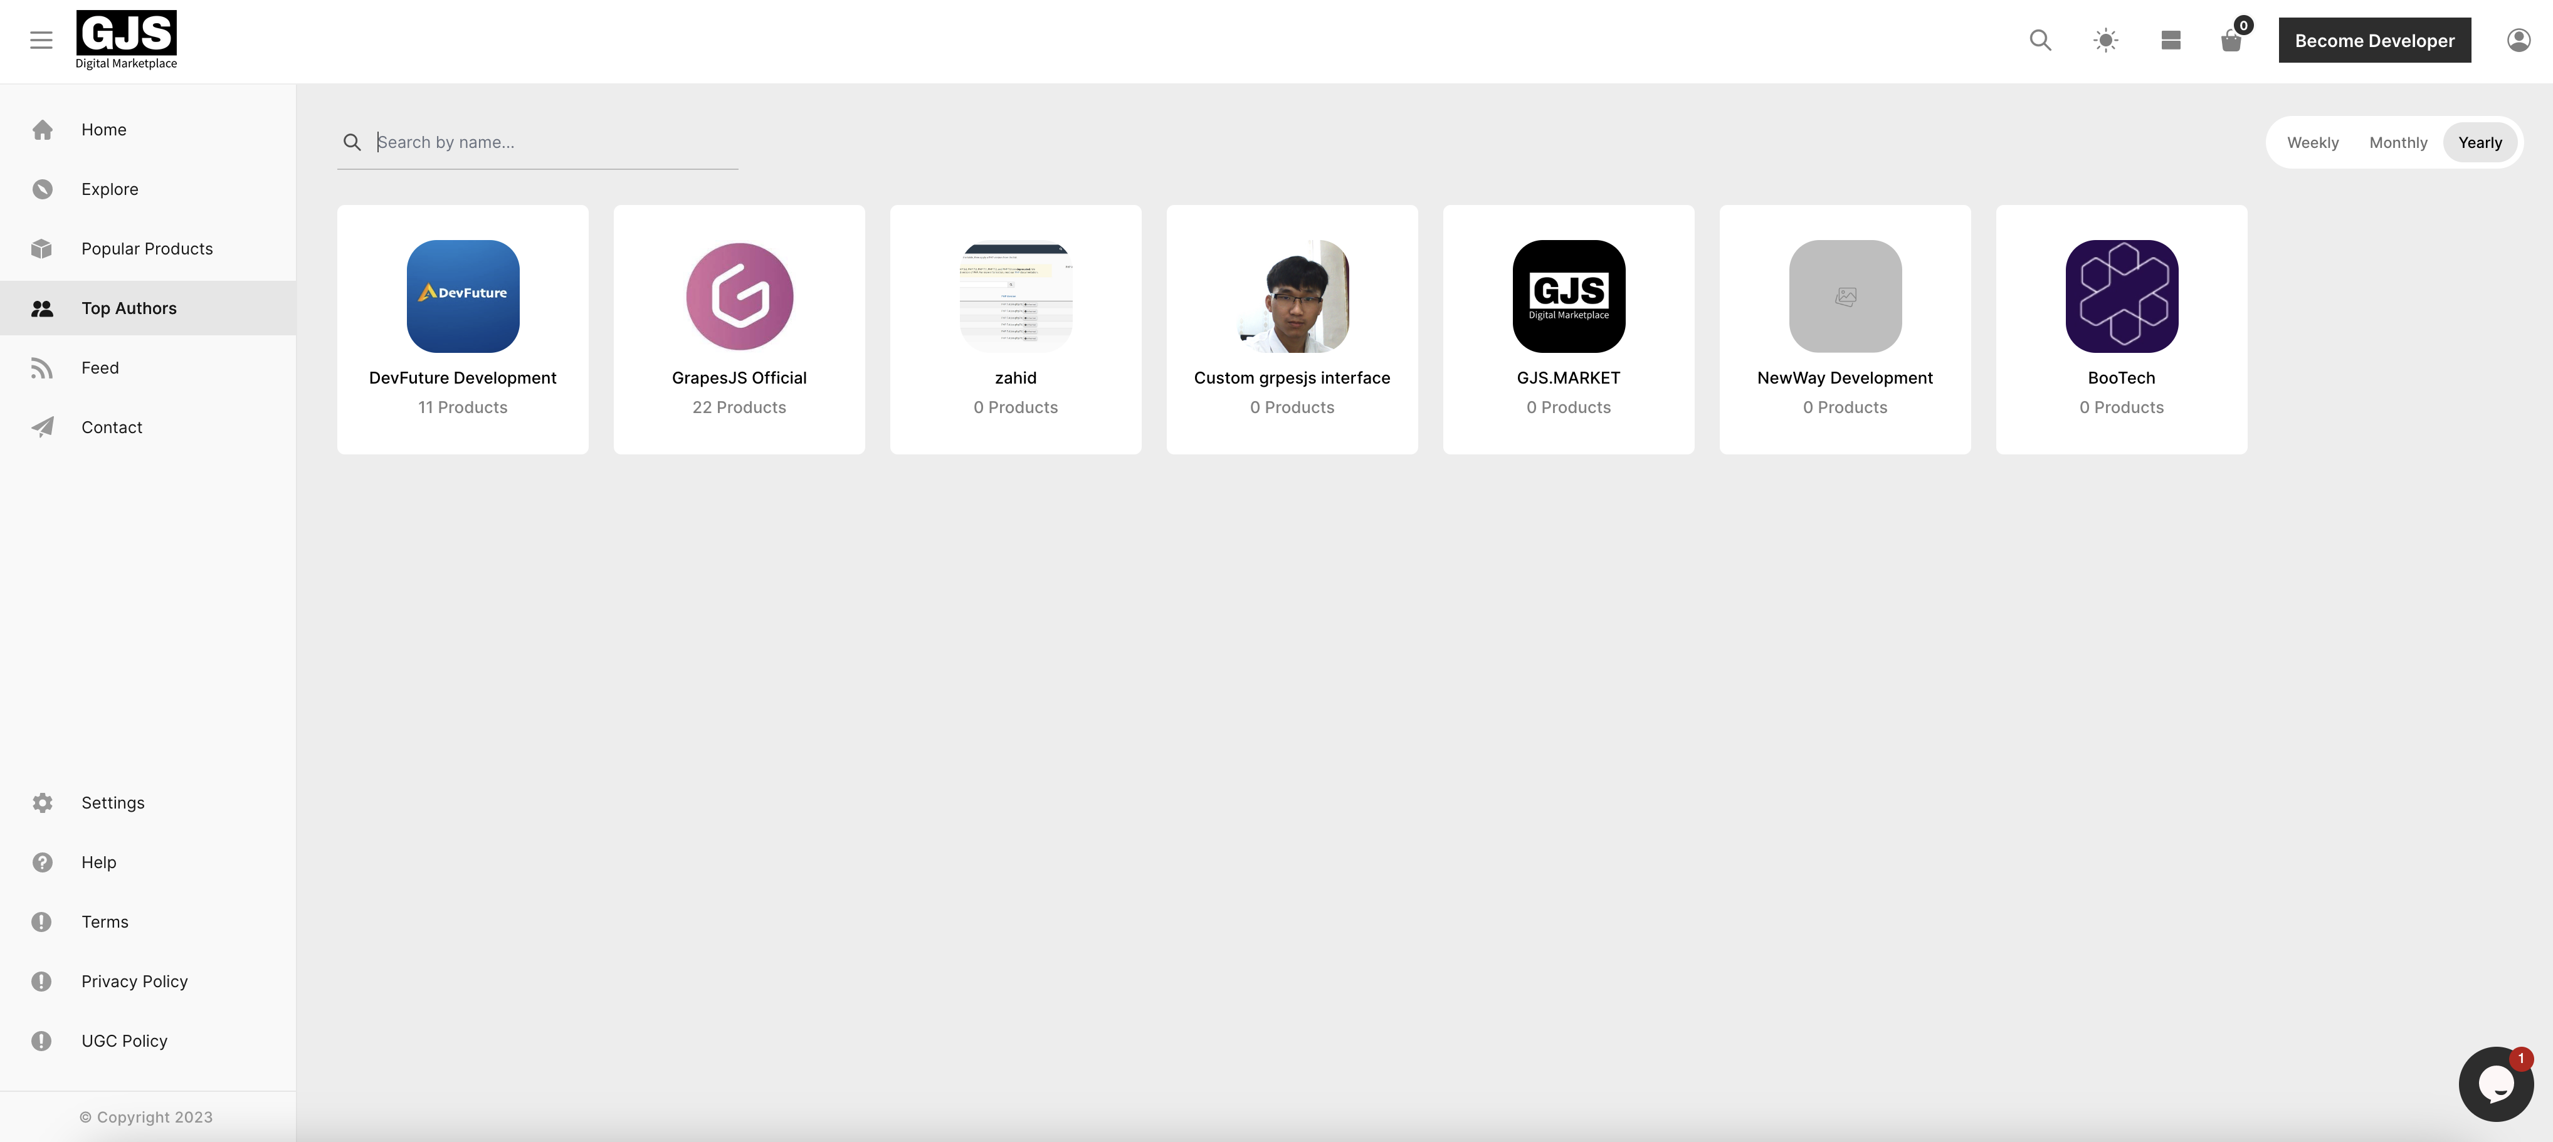Go to Home in sidebar
This screenshot has width=2553, height=1142.
click(x=148, y=130)
